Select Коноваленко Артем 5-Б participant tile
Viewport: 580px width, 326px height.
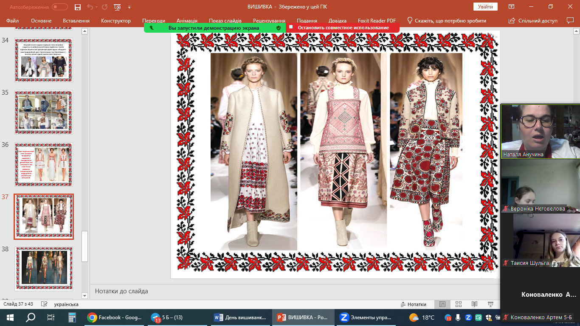[540, 294]
